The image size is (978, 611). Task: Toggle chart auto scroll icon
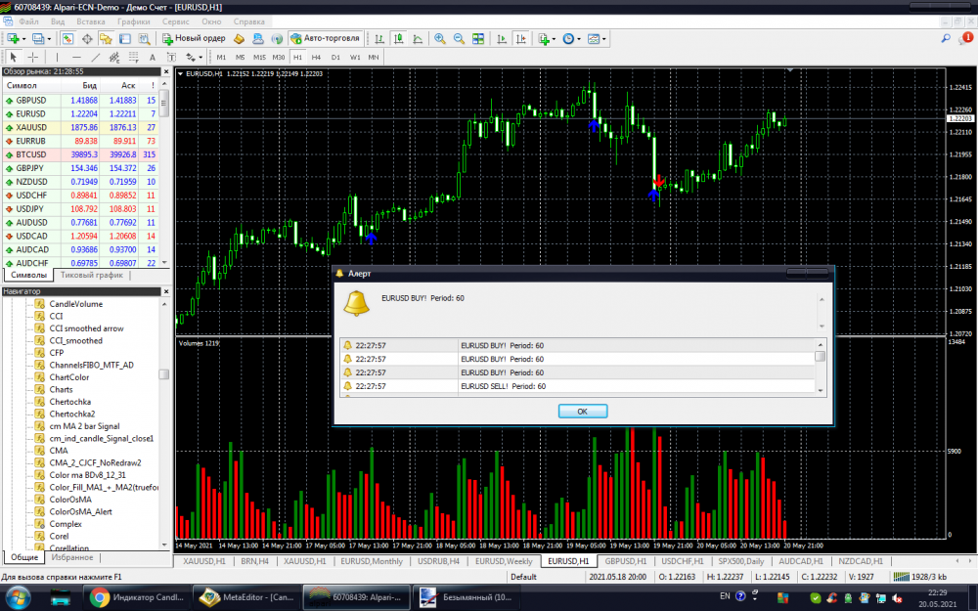(502, 39)
